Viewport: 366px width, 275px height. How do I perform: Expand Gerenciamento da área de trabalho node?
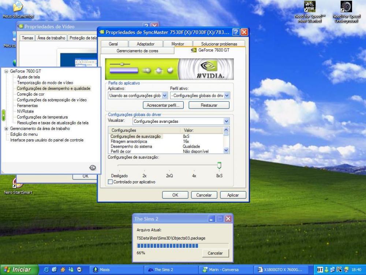6,129
